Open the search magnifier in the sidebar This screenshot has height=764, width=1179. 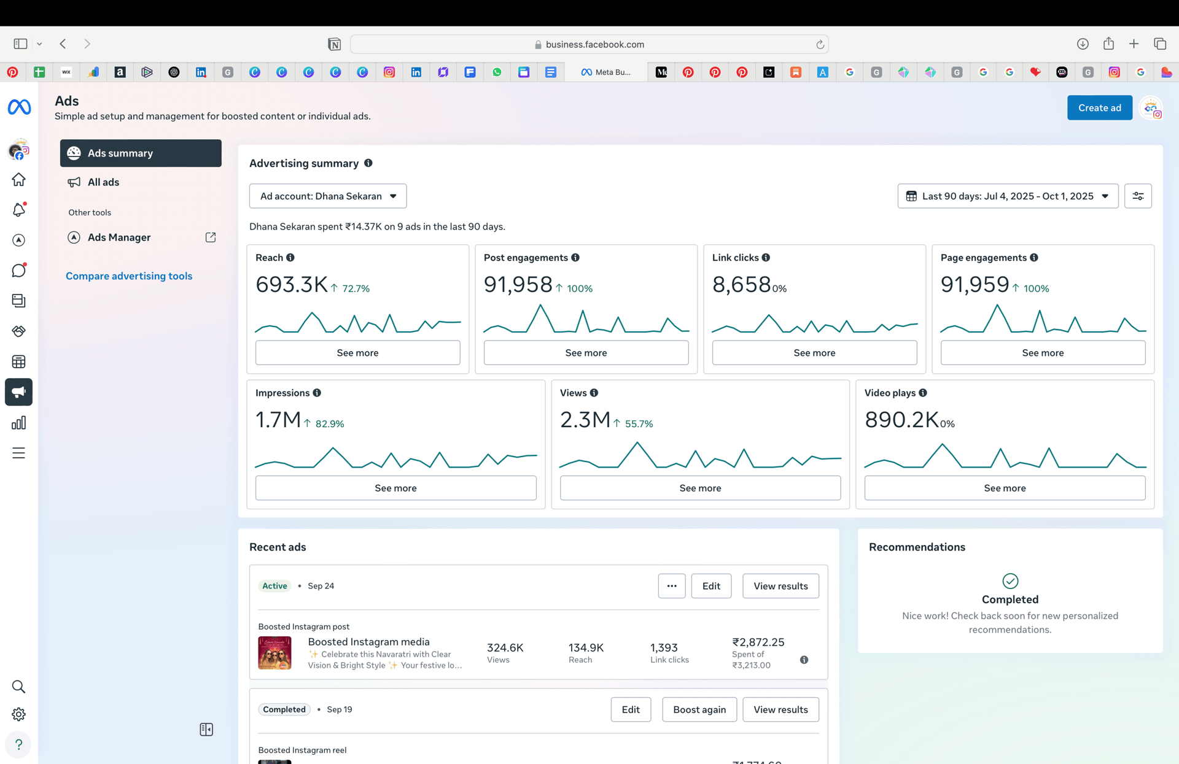click(x=19, y=687)
